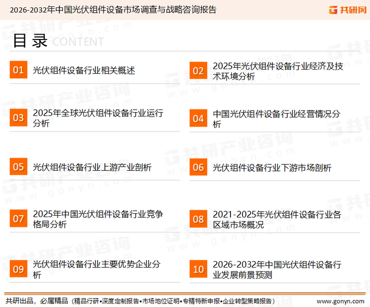
Task: Open chapter 2026-2032年中国光伏组件设备行业发展前景预测
Action: (277, 269)
